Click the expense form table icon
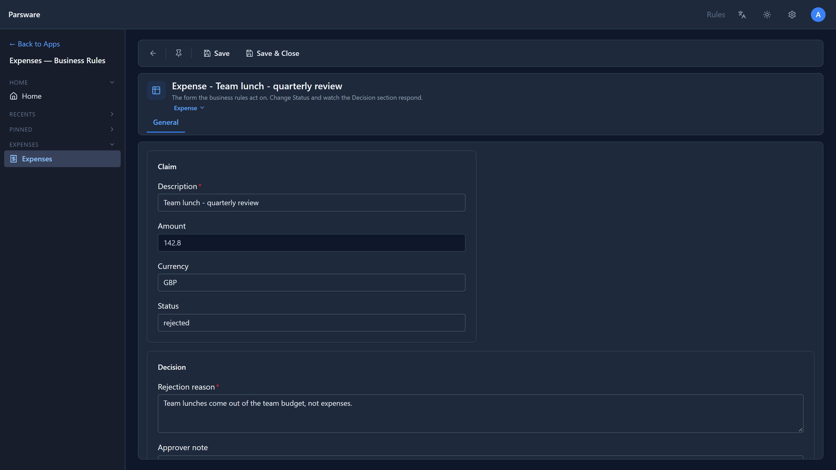This screenshot has width=836, height=470. pos(156,90)
